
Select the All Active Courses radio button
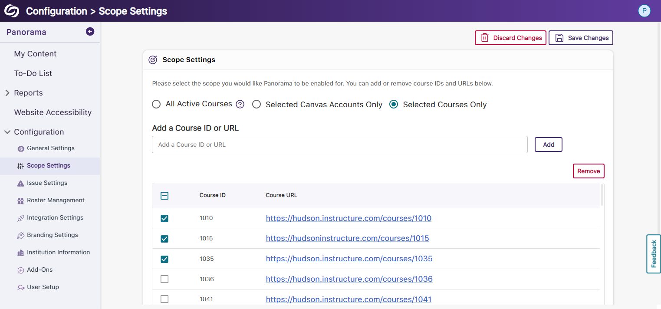tap(156, 104)
